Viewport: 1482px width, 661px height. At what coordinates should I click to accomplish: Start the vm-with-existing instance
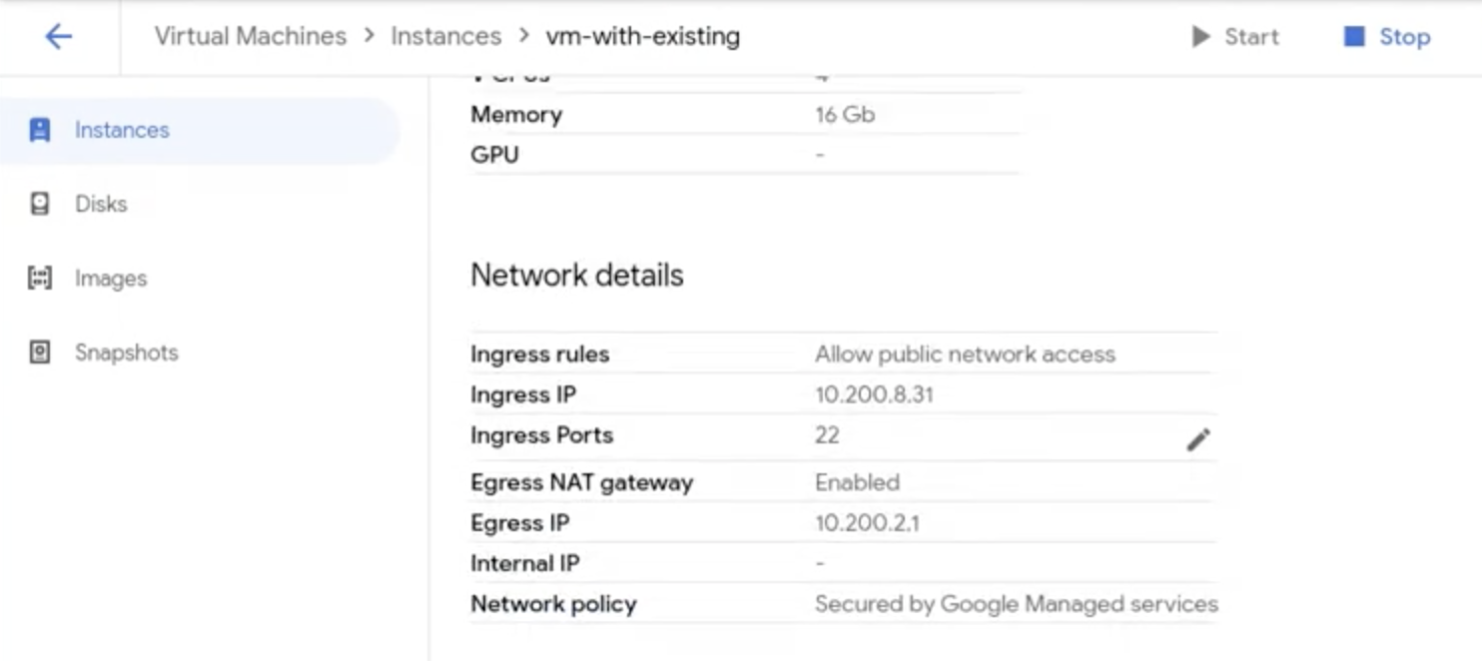point(1234,36)
